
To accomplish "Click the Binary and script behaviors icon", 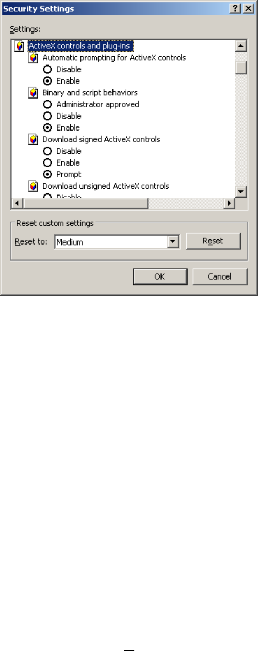I will pos(34,93).
